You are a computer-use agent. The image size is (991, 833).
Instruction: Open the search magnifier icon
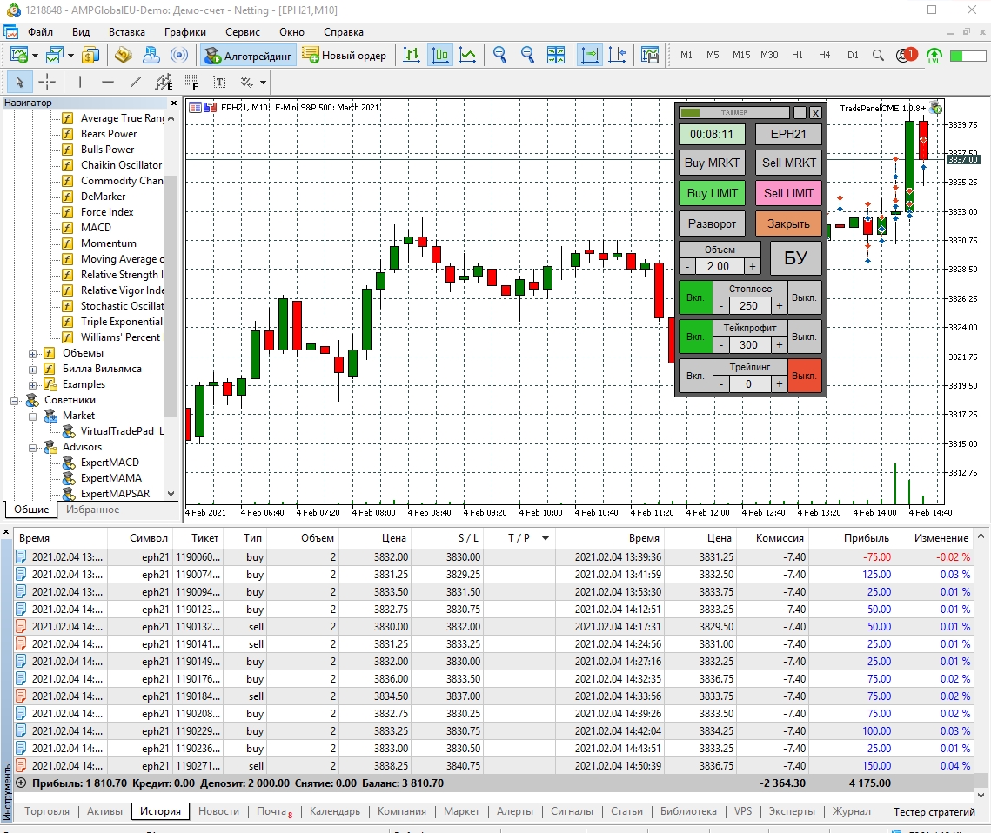pos(878,56)
